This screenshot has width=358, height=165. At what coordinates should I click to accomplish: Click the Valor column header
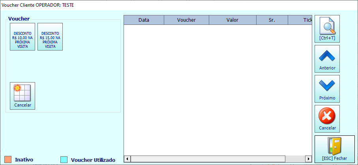coord(232,20)
